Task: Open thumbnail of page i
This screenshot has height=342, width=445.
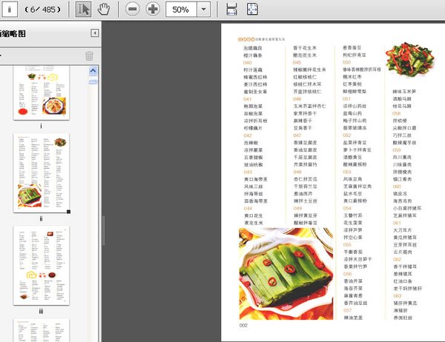Action: 42,93
